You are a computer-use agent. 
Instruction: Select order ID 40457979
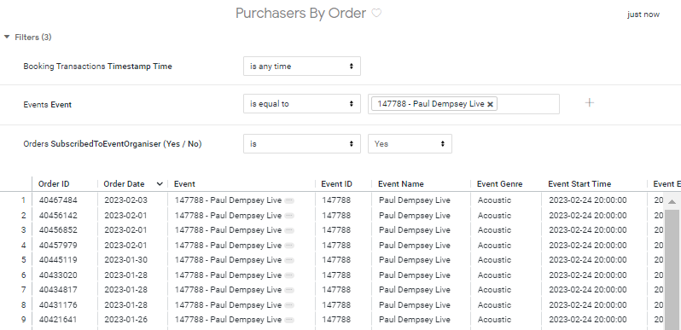coord(58,246)
